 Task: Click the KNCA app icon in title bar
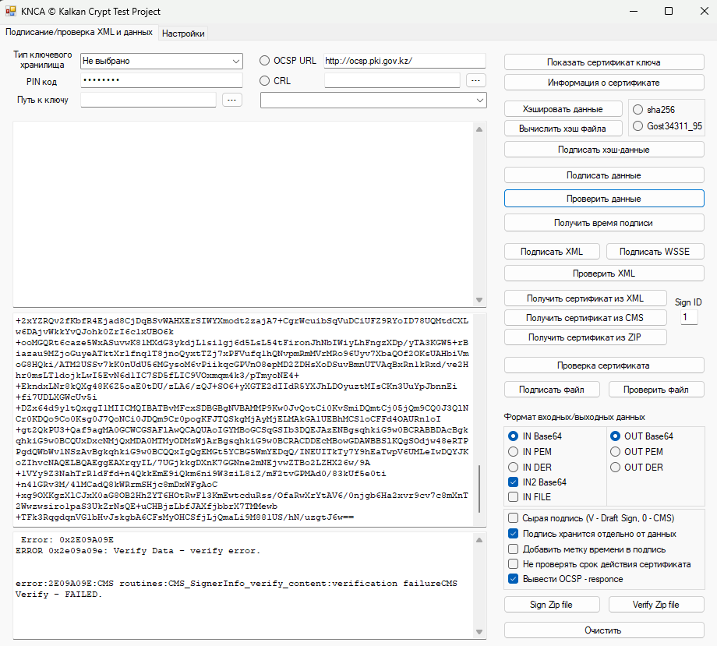[x=11, y=12]
